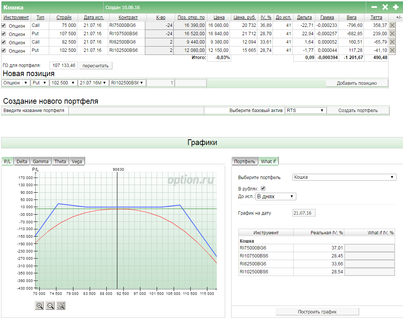Sort by the 'Вега' column header

(x=351, y=17)
